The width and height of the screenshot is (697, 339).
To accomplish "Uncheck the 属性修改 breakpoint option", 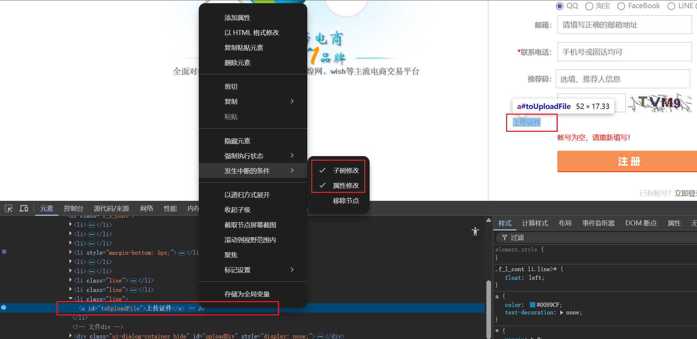I will [x=338, y=186].
